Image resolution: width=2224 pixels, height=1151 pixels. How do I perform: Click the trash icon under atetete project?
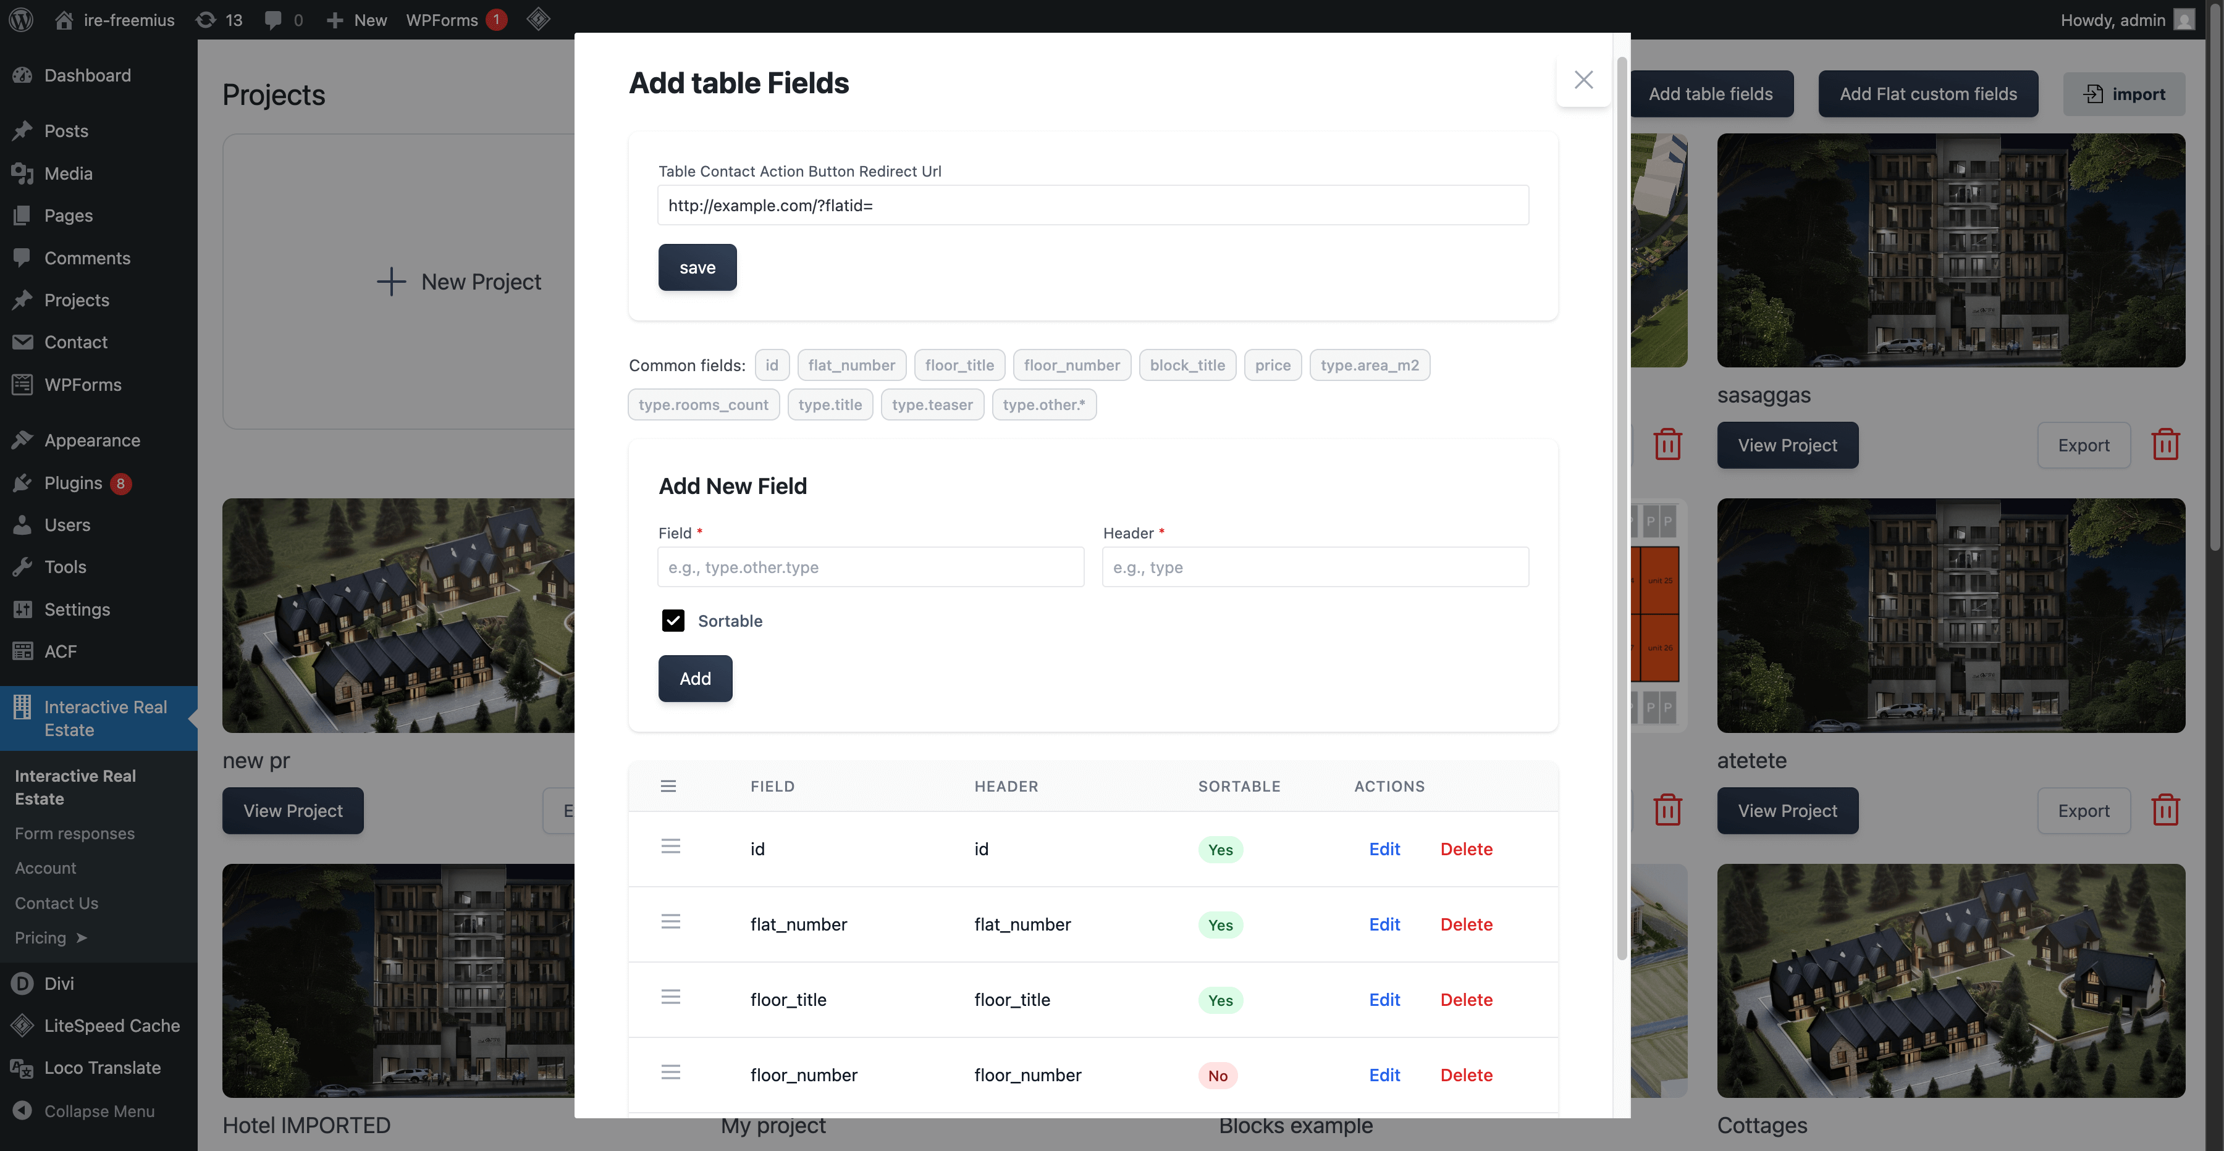click(2165, 810)
